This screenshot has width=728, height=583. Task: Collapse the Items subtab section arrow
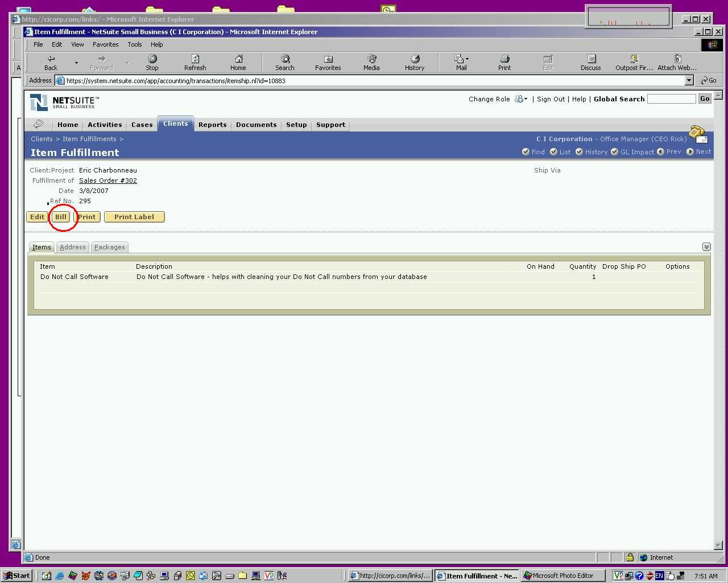pos(706,247)
